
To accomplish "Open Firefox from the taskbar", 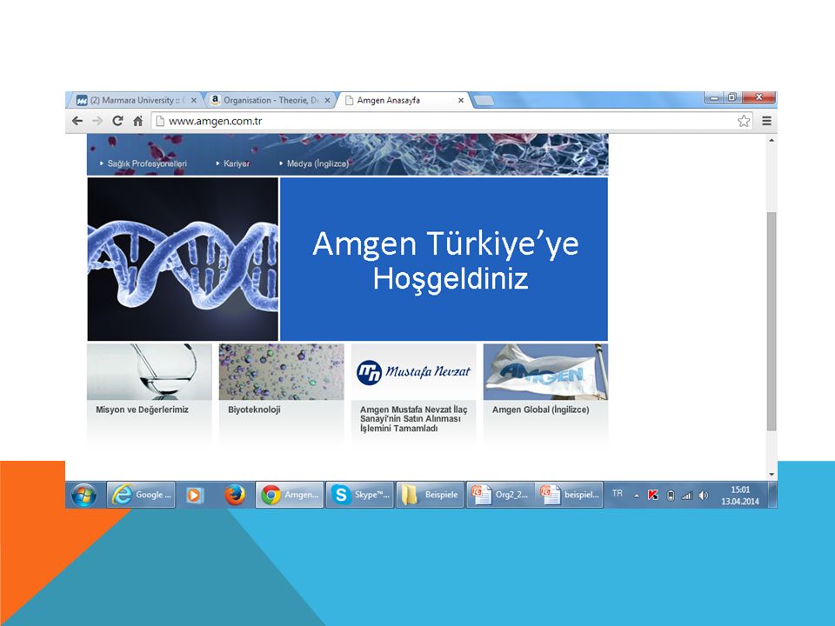I will 234,495.
